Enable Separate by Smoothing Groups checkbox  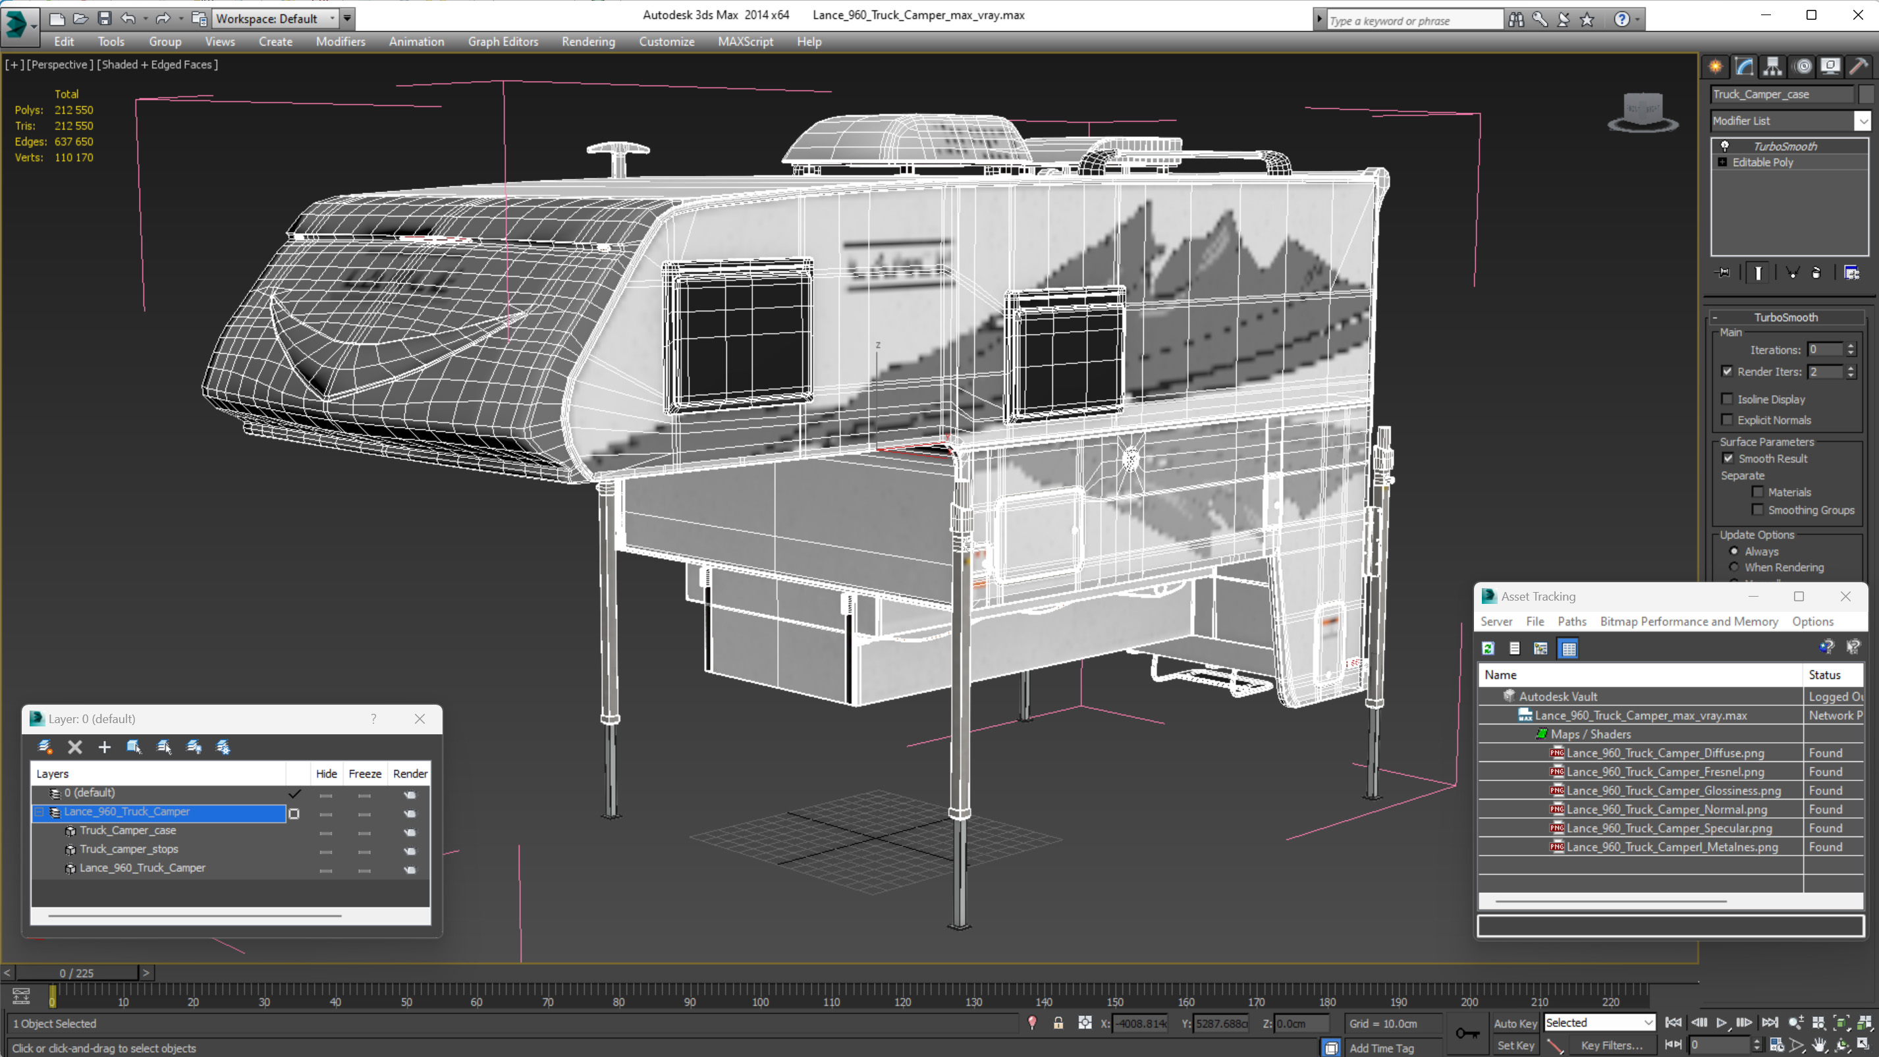(x=1758, y=510)
